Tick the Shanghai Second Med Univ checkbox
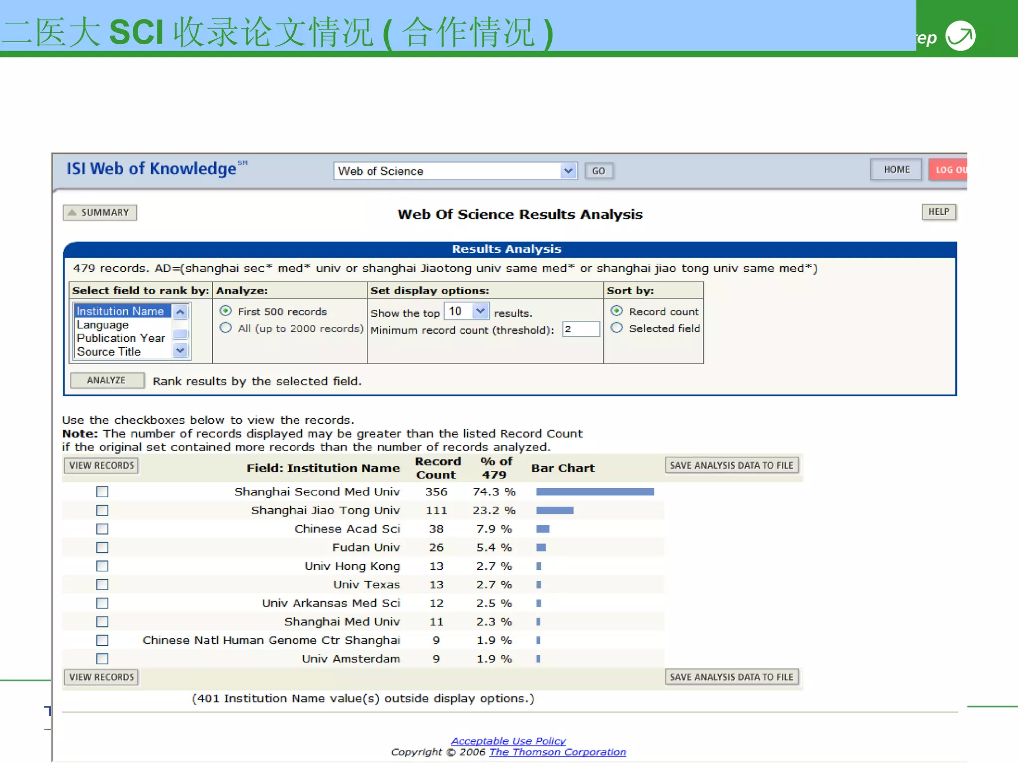 coord(102,492)
